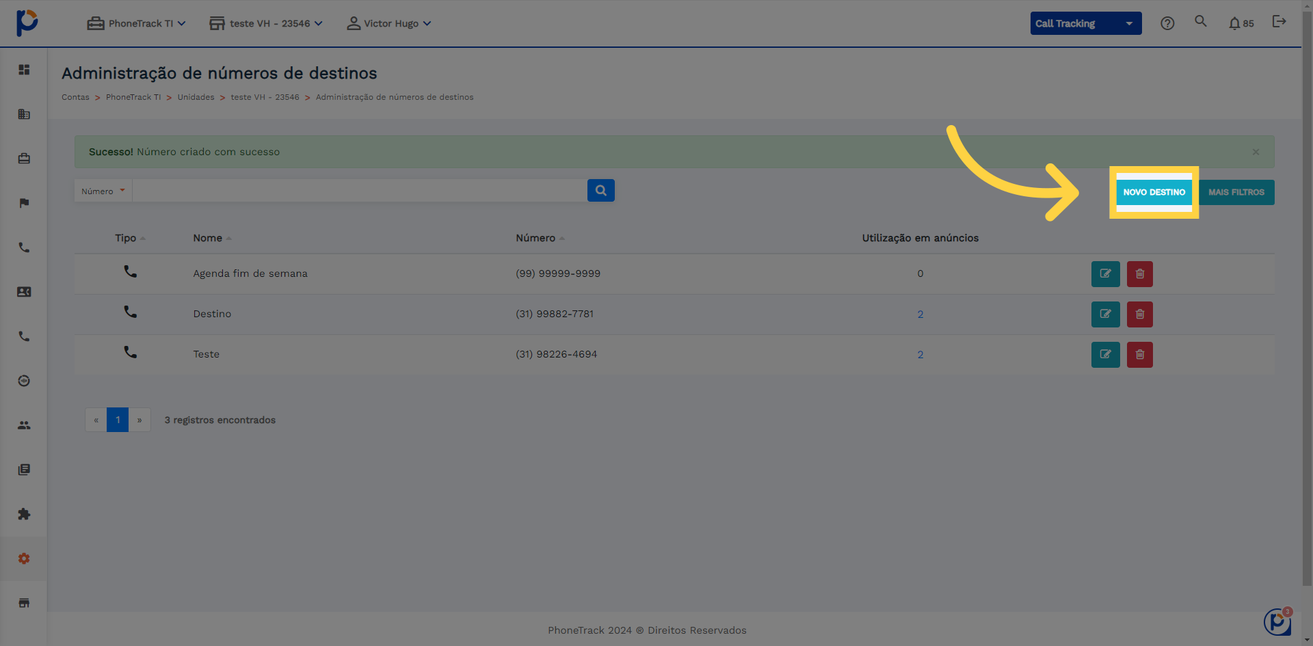1313x646 pixels.
Task: Focus the number search input field
Action: tap(360, 191)
